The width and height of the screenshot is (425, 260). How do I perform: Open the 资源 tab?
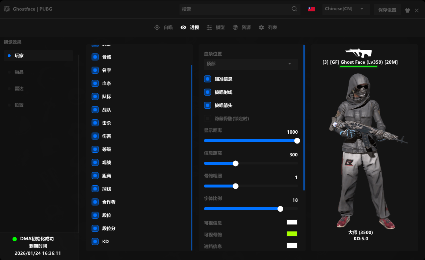coord(241,27)
